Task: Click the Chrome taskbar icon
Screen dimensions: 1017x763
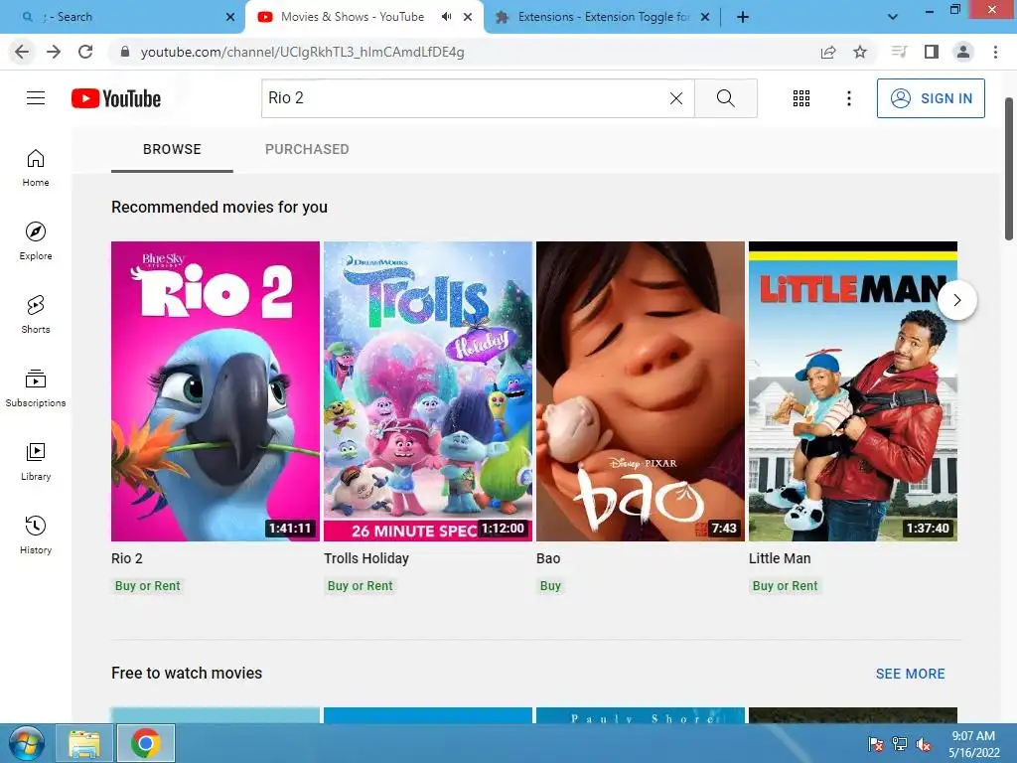Action: click(x=145, y=743)
